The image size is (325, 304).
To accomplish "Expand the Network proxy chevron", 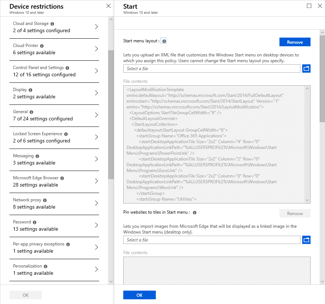I will (x=97, y=203).
